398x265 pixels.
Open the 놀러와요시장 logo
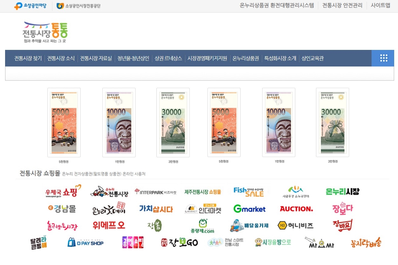click(62, 226)
